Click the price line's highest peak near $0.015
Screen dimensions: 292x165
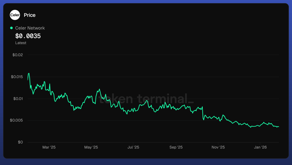click(29, 73)
